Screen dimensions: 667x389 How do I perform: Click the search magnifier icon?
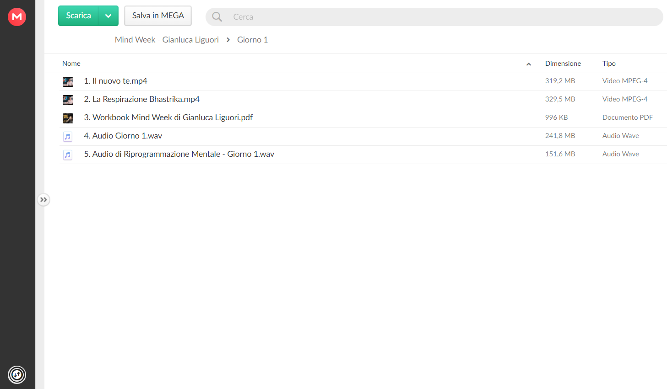coord(217,17)
